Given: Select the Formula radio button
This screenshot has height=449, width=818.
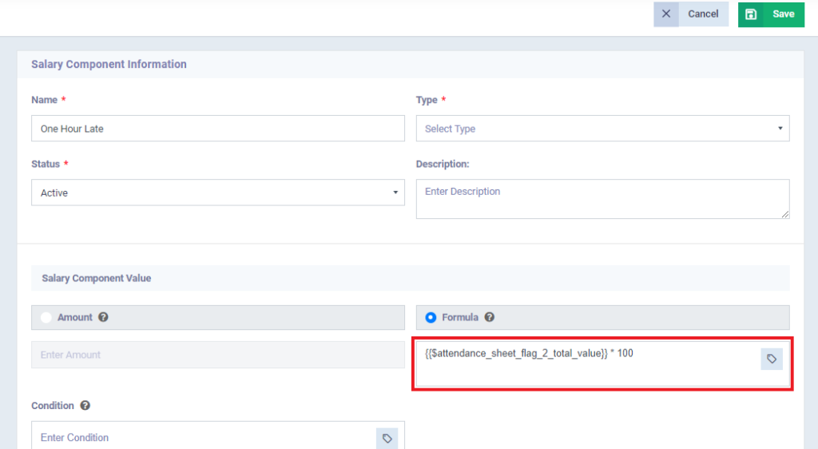Looking at the screenshot, I should (431, 317).
